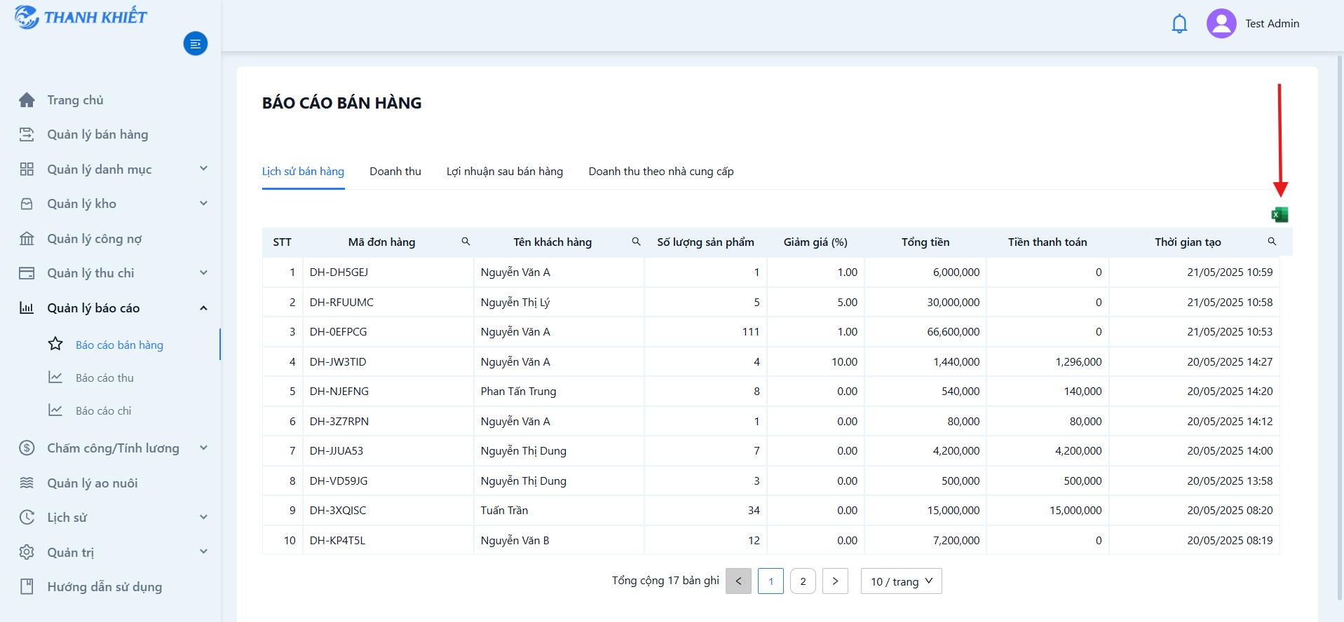1344x622 pixels.
Task: Open Báo cáo thu report link
Action: pos(104,378)
